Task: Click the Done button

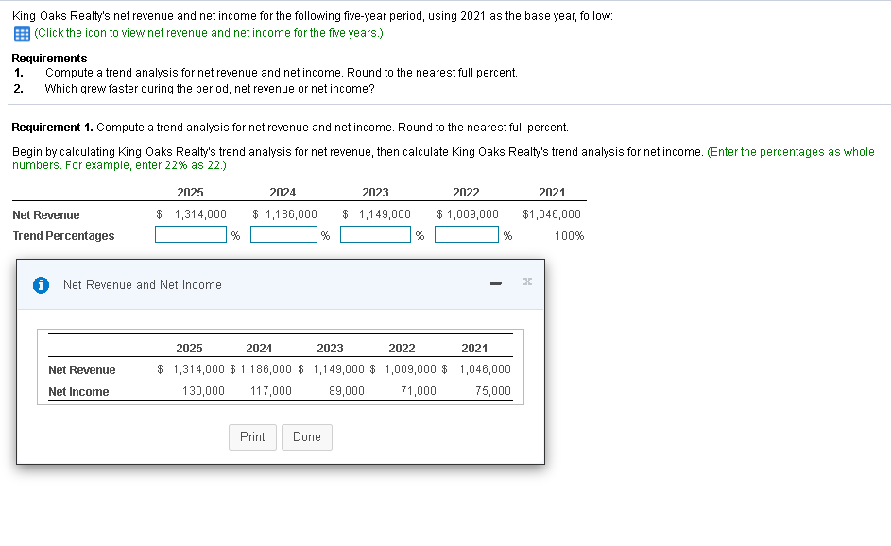Action: [307, 437]
